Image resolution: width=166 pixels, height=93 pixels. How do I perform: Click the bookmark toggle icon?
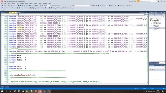(118, 6)
